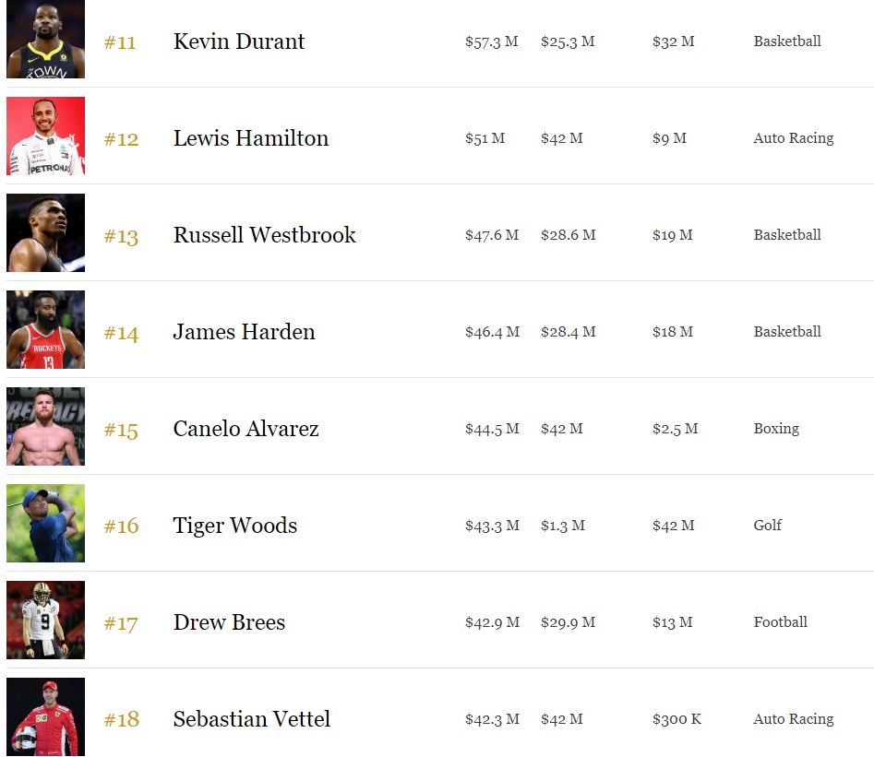The height and width of the screenshot is (757, 874).
Task: Click the James Harden name
Action: (244, 332)
